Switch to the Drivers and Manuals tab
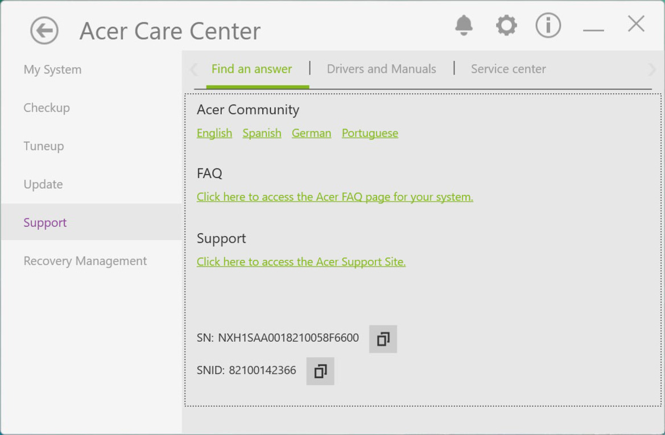 tap(381, 69)
